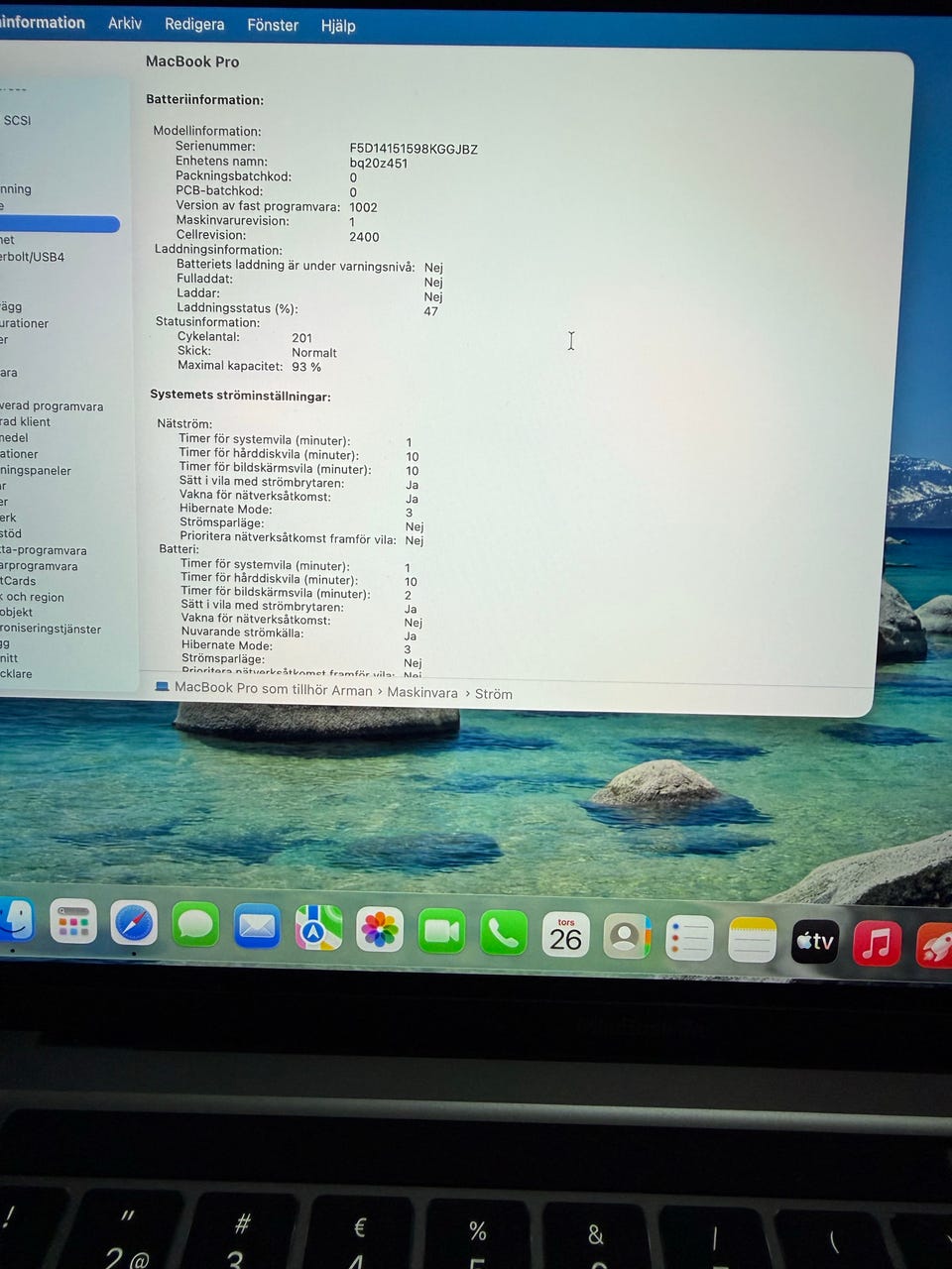Select the "objekt" sidebar entry
This screenshot has height=1269, width=952.
16,613
